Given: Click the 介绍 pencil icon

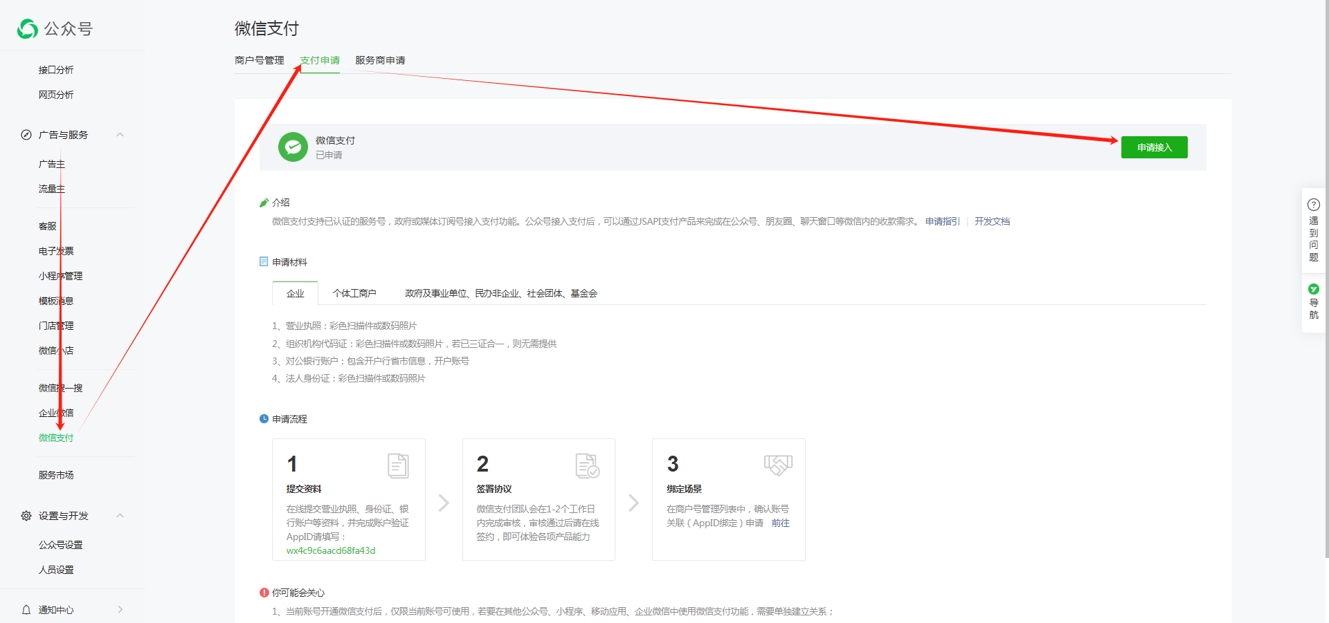Looking at the screenshot, I should click(x=264, y=203).
